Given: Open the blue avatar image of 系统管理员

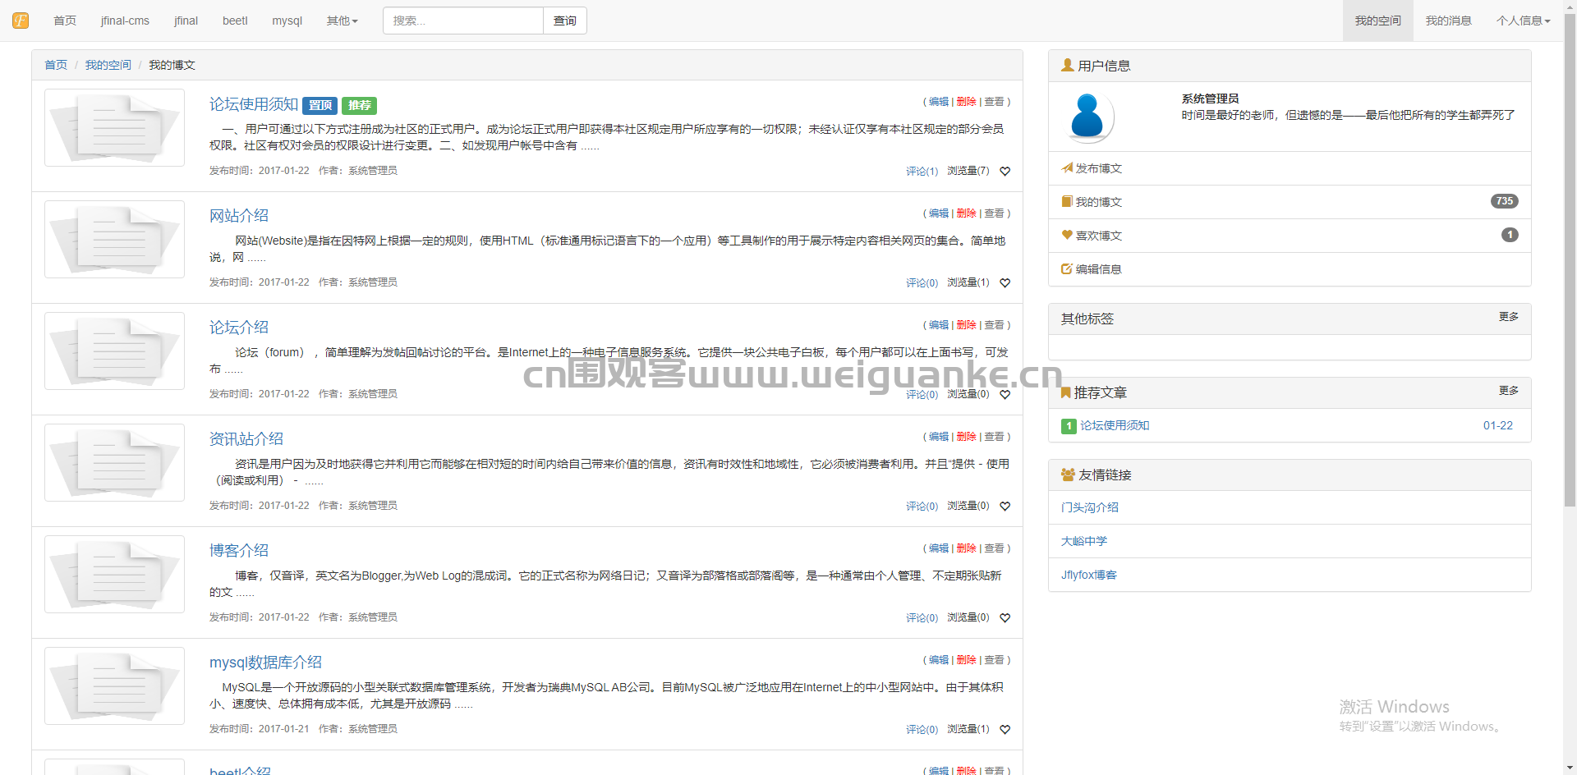Looking at the screenshot, I should [x=1087, y=117].
